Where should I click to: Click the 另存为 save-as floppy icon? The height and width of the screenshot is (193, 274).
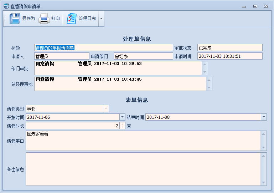click(x=15, y=19)
